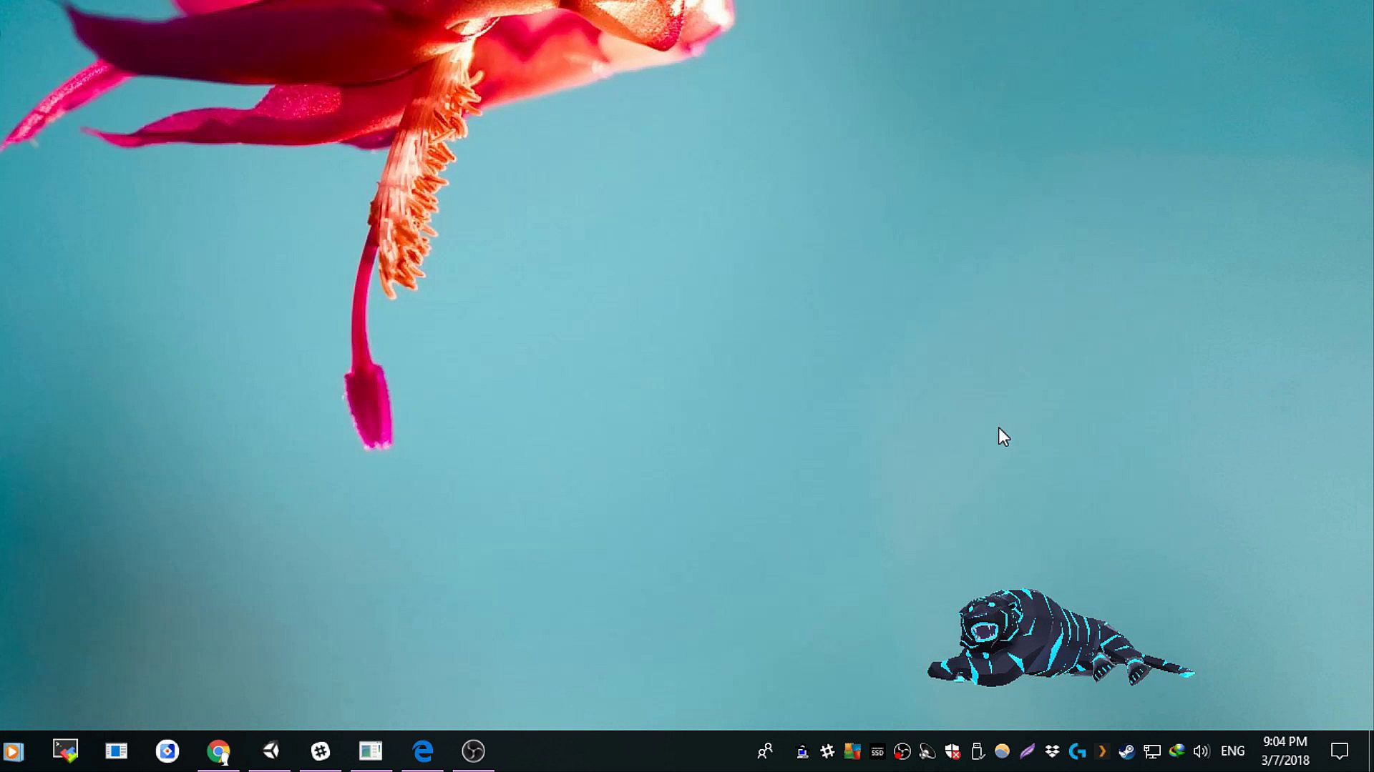Image resolution: width=1374 pixels, height=772 pixels.
Task: Click the Windows Defender shield tray icon
Action: pyautogui.click(x=952, y=751)
